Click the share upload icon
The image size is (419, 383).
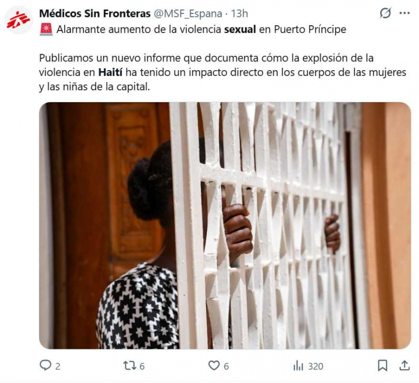tap(405, 365)
